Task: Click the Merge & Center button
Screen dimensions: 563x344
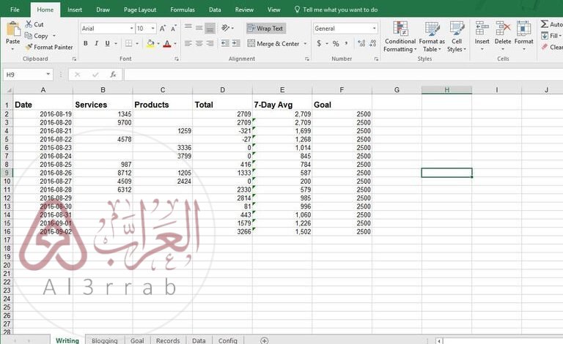Action: [274, 44]
